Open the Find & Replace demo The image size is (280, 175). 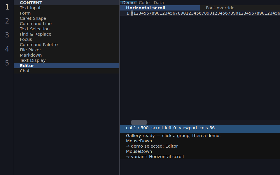[x=66, y=34]
